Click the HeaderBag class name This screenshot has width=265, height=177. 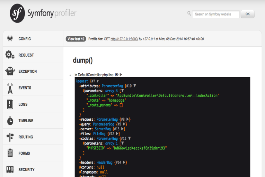click(104, 162)
